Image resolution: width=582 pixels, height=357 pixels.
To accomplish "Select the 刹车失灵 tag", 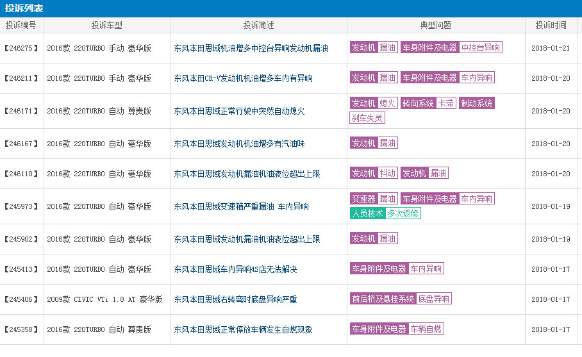I will tap(367, 118).
